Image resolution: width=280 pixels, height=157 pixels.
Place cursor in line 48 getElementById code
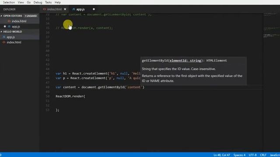(100, 87)
